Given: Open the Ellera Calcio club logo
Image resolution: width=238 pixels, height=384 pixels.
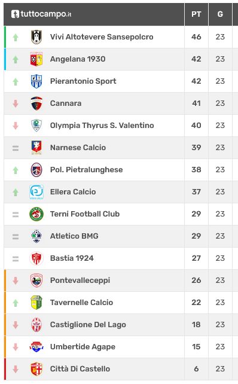Looking at the screenshot, I should pyautogui.click(x=36, y=192).
